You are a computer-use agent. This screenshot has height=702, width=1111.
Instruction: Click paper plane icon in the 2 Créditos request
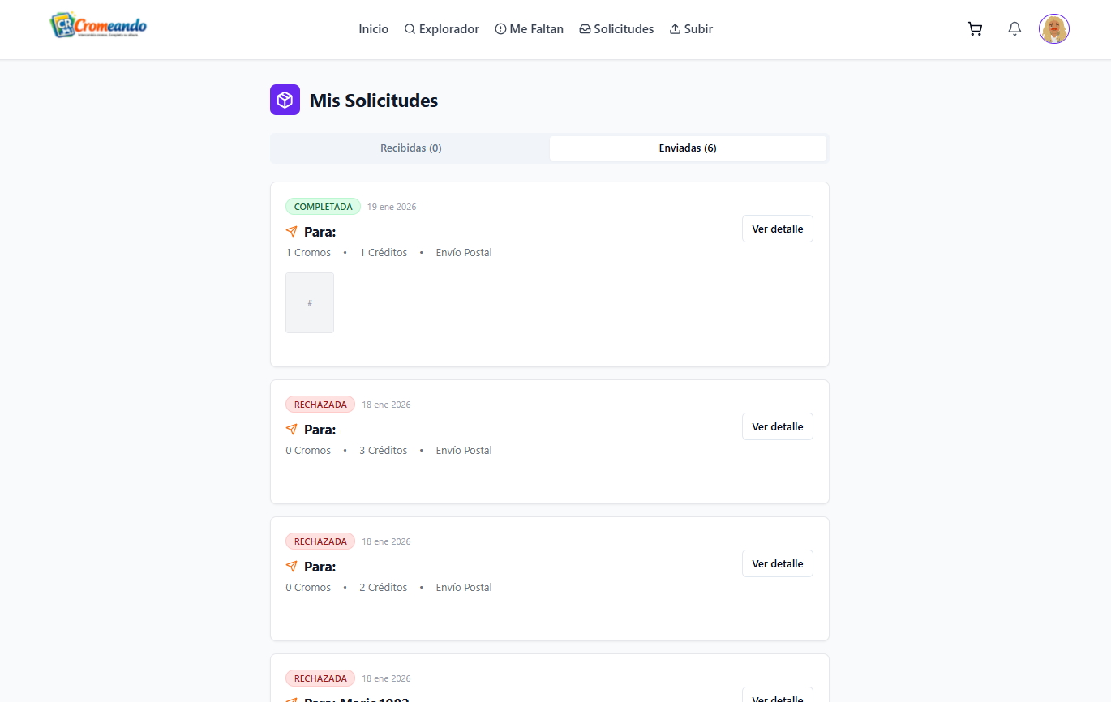pyautogui.click(x=292, y=567)
